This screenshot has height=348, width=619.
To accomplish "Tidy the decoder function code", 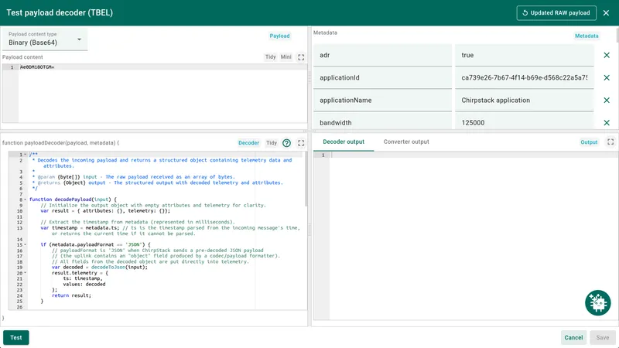I will click(272, 143).
